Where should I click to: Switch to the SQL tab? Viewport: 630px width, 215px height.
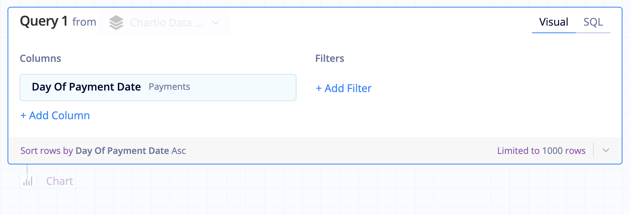pos(593,22)
